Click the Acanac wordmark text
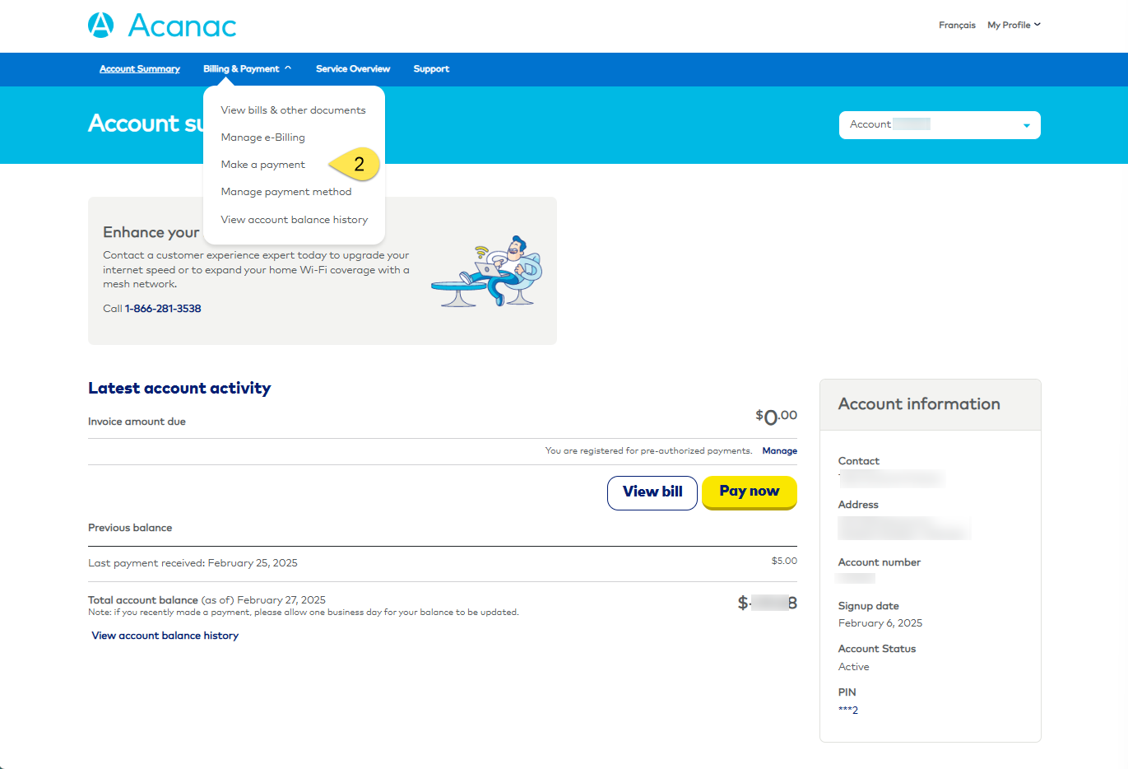The width and height of the screenshot is (1128, 769). (182, 26)
